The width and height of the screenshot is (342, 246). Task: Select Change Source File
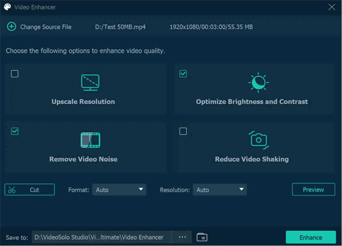(x=46, y=27)
